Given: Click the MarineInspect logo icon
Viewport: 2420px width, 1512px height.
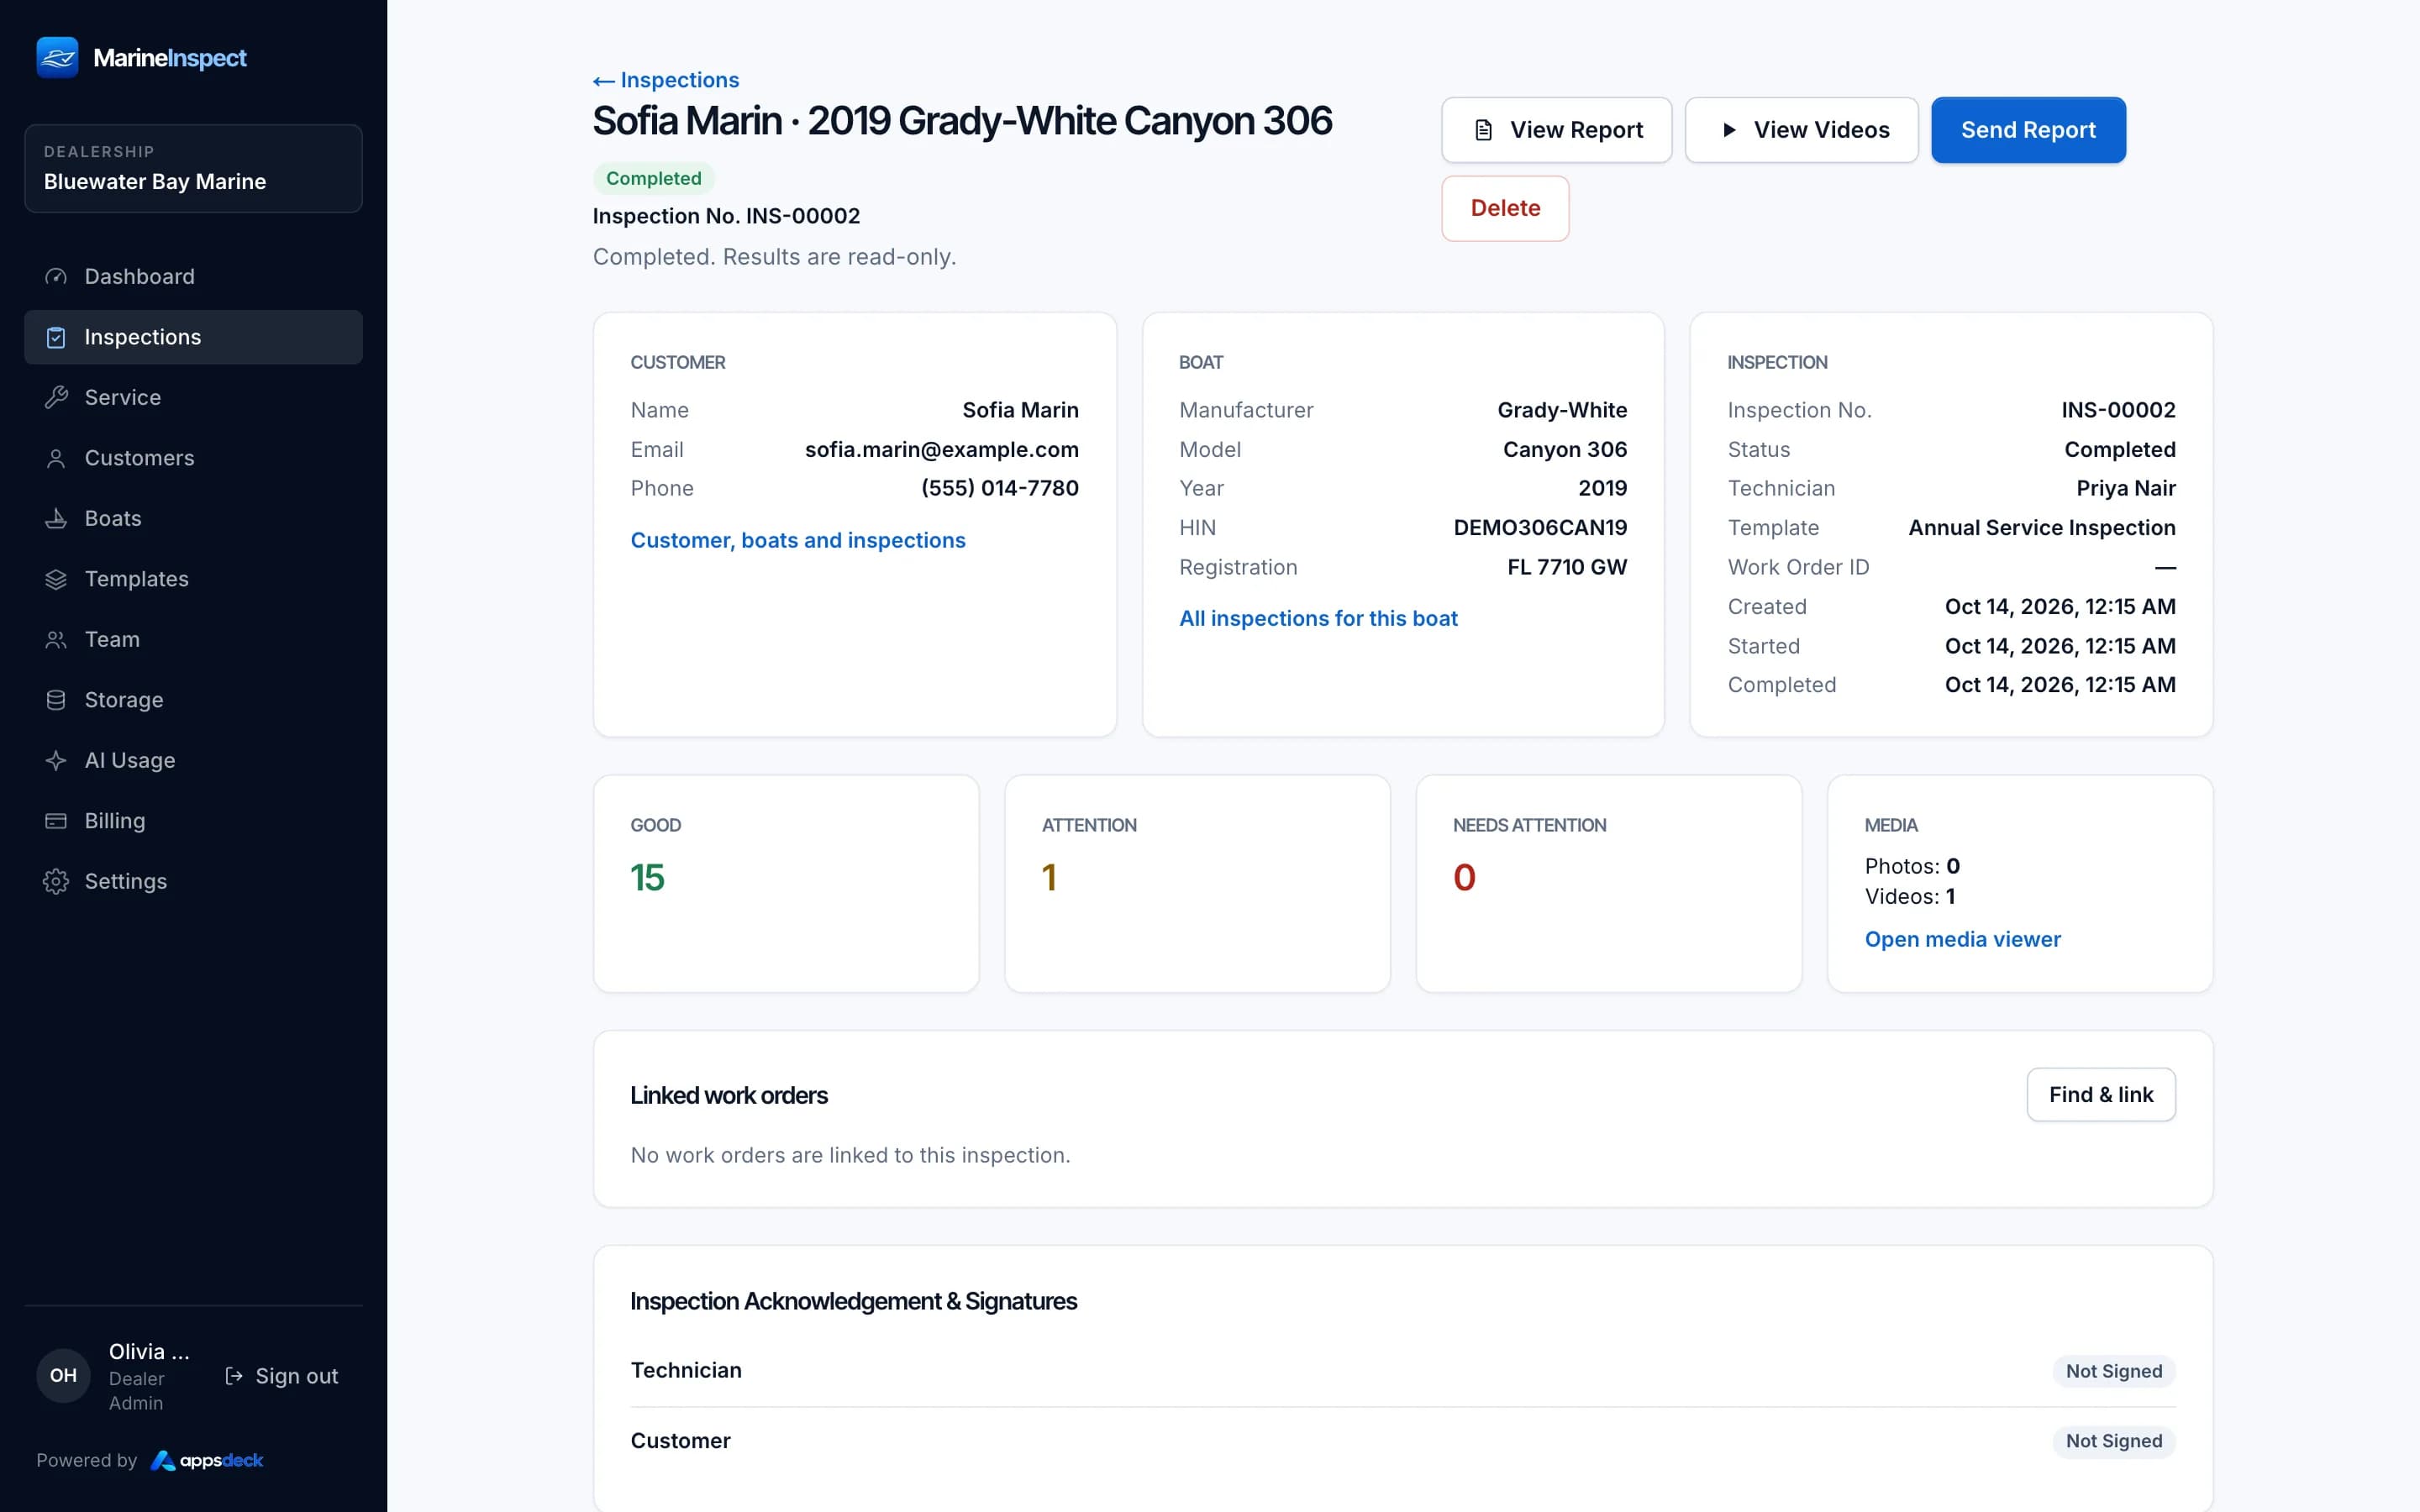Looking at the screenshot, I should pos(57,58).
